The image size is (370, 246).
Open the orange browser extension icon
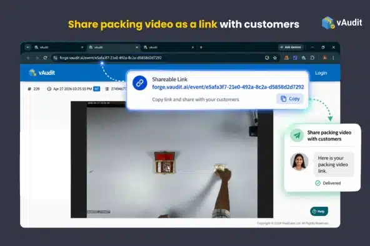286,58
